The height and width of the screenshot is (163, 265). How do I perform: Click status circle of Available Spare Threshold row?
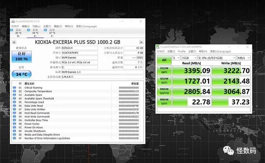[14, 98]
